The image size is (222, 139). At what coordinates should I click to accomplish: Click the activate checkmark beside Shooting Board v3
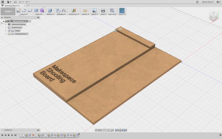29,21
